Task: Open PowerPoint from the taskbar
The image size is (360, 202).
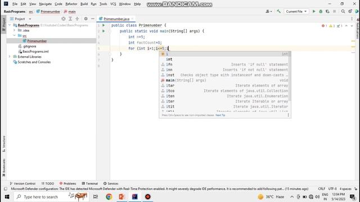Action: [x=121, y=197]
